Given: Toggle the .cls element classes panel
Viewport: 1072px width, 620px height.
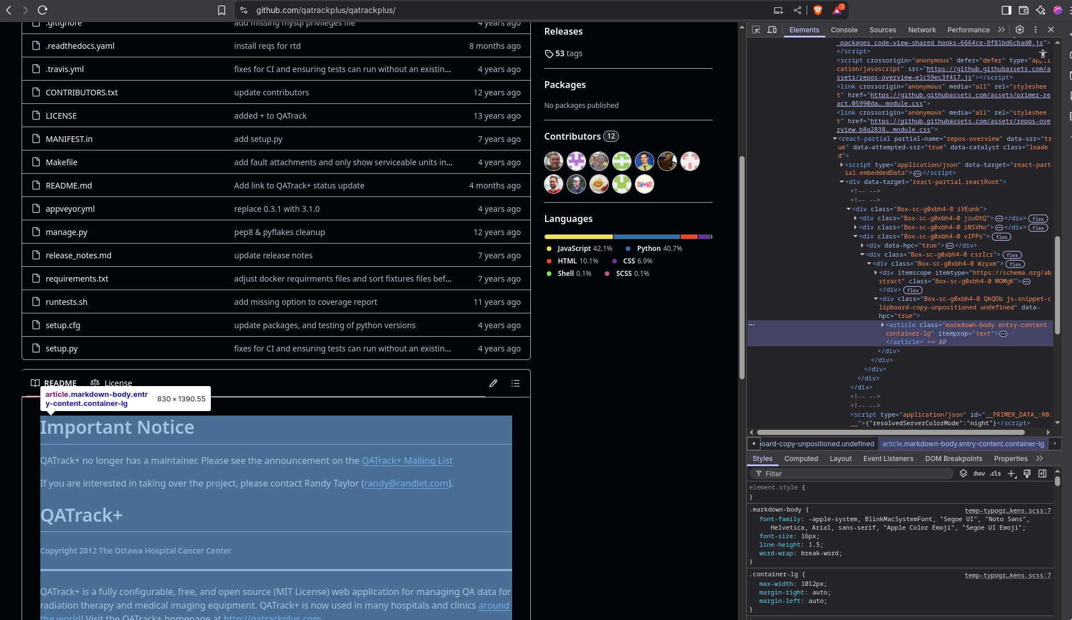Looking at the screenshot, I should [x=995, y=474].
